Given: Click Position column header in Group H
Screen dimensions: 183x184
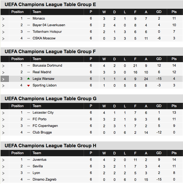Looking at the screenshot, I should [x=17, y=153].
